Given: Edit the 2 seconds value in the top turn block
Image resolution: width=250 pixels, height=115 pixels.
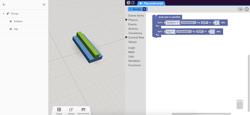Looking at the screenshot, I should pyautogui.click(x=212, y=31).
